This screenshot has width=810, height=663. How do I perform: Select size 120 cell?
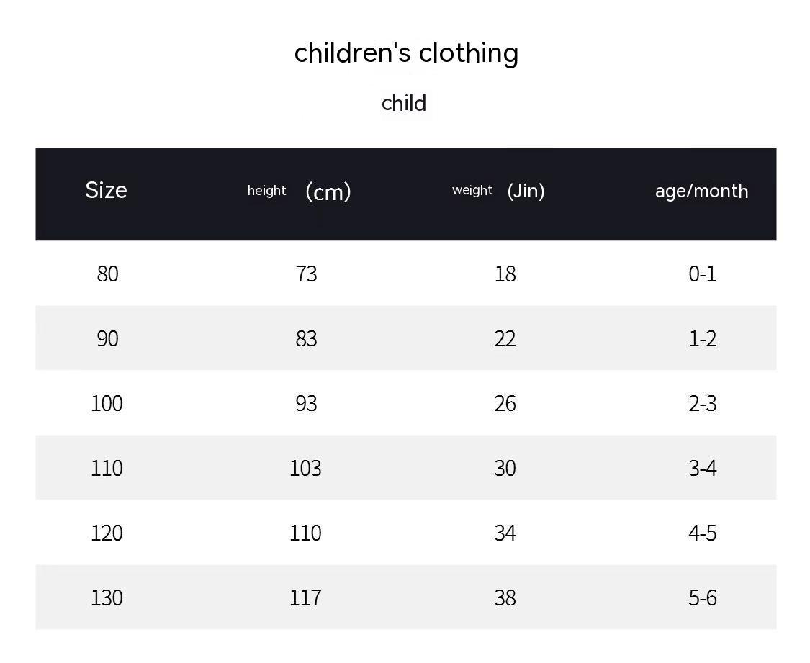tap(107, 533)
